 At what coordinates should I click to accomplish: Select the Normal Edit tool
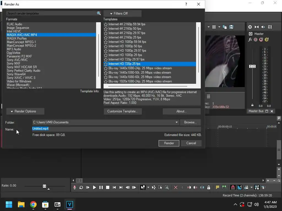click(x=143, y=187)
